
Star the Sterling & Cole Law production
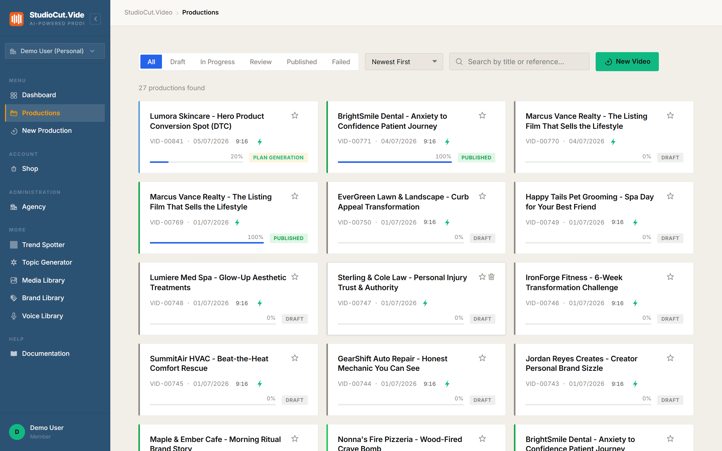point(482,277)
